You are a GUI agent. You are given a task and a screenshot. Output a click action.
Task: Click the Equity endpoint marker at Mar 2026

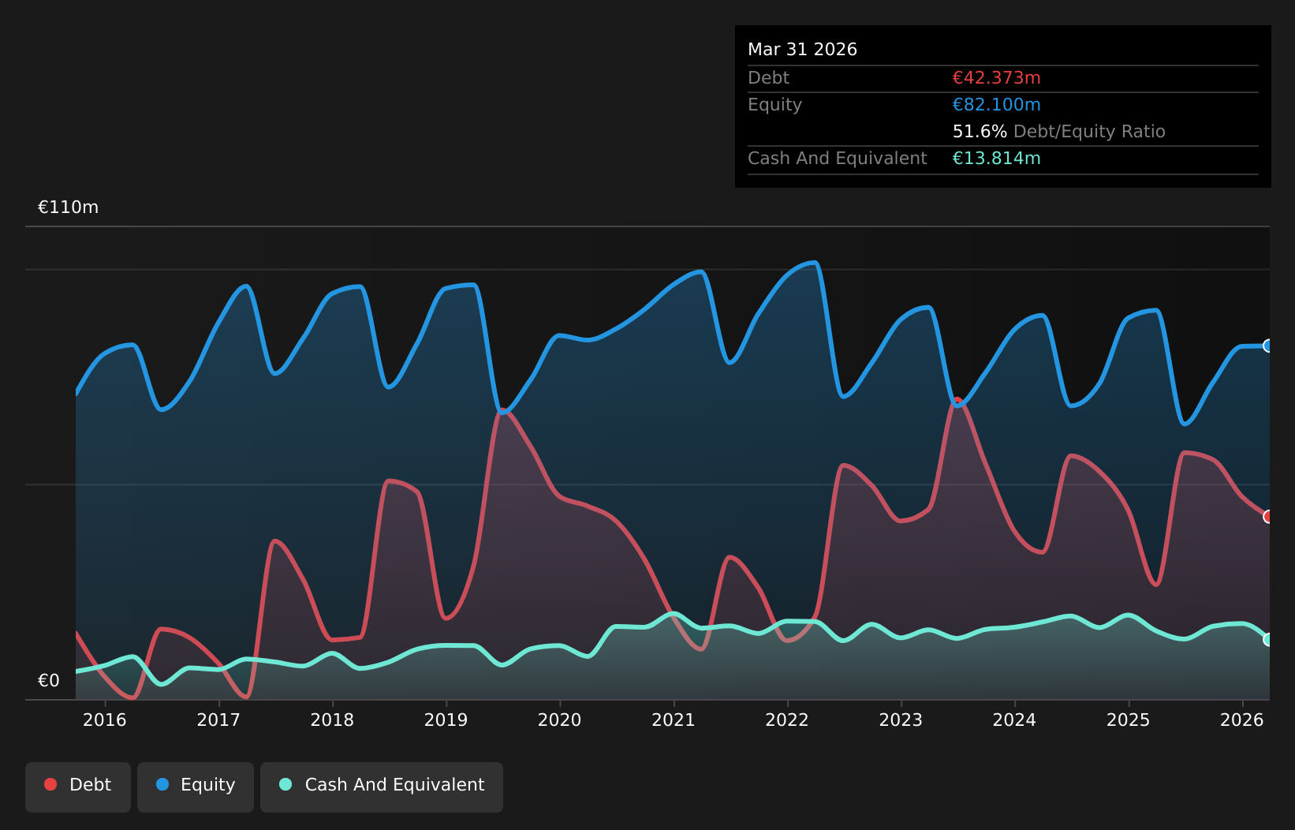point(1268,346)
